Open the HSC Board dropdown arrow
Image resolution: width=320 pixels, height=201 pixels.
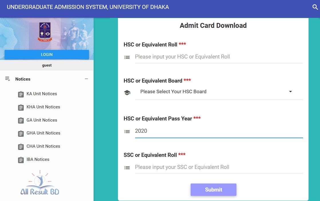click(291, 91)
